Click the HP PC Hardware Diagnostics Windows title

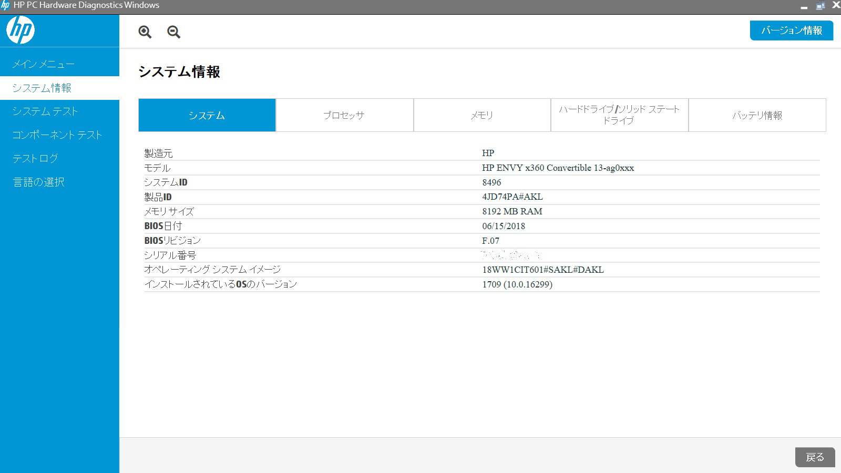tap(86, 5)
